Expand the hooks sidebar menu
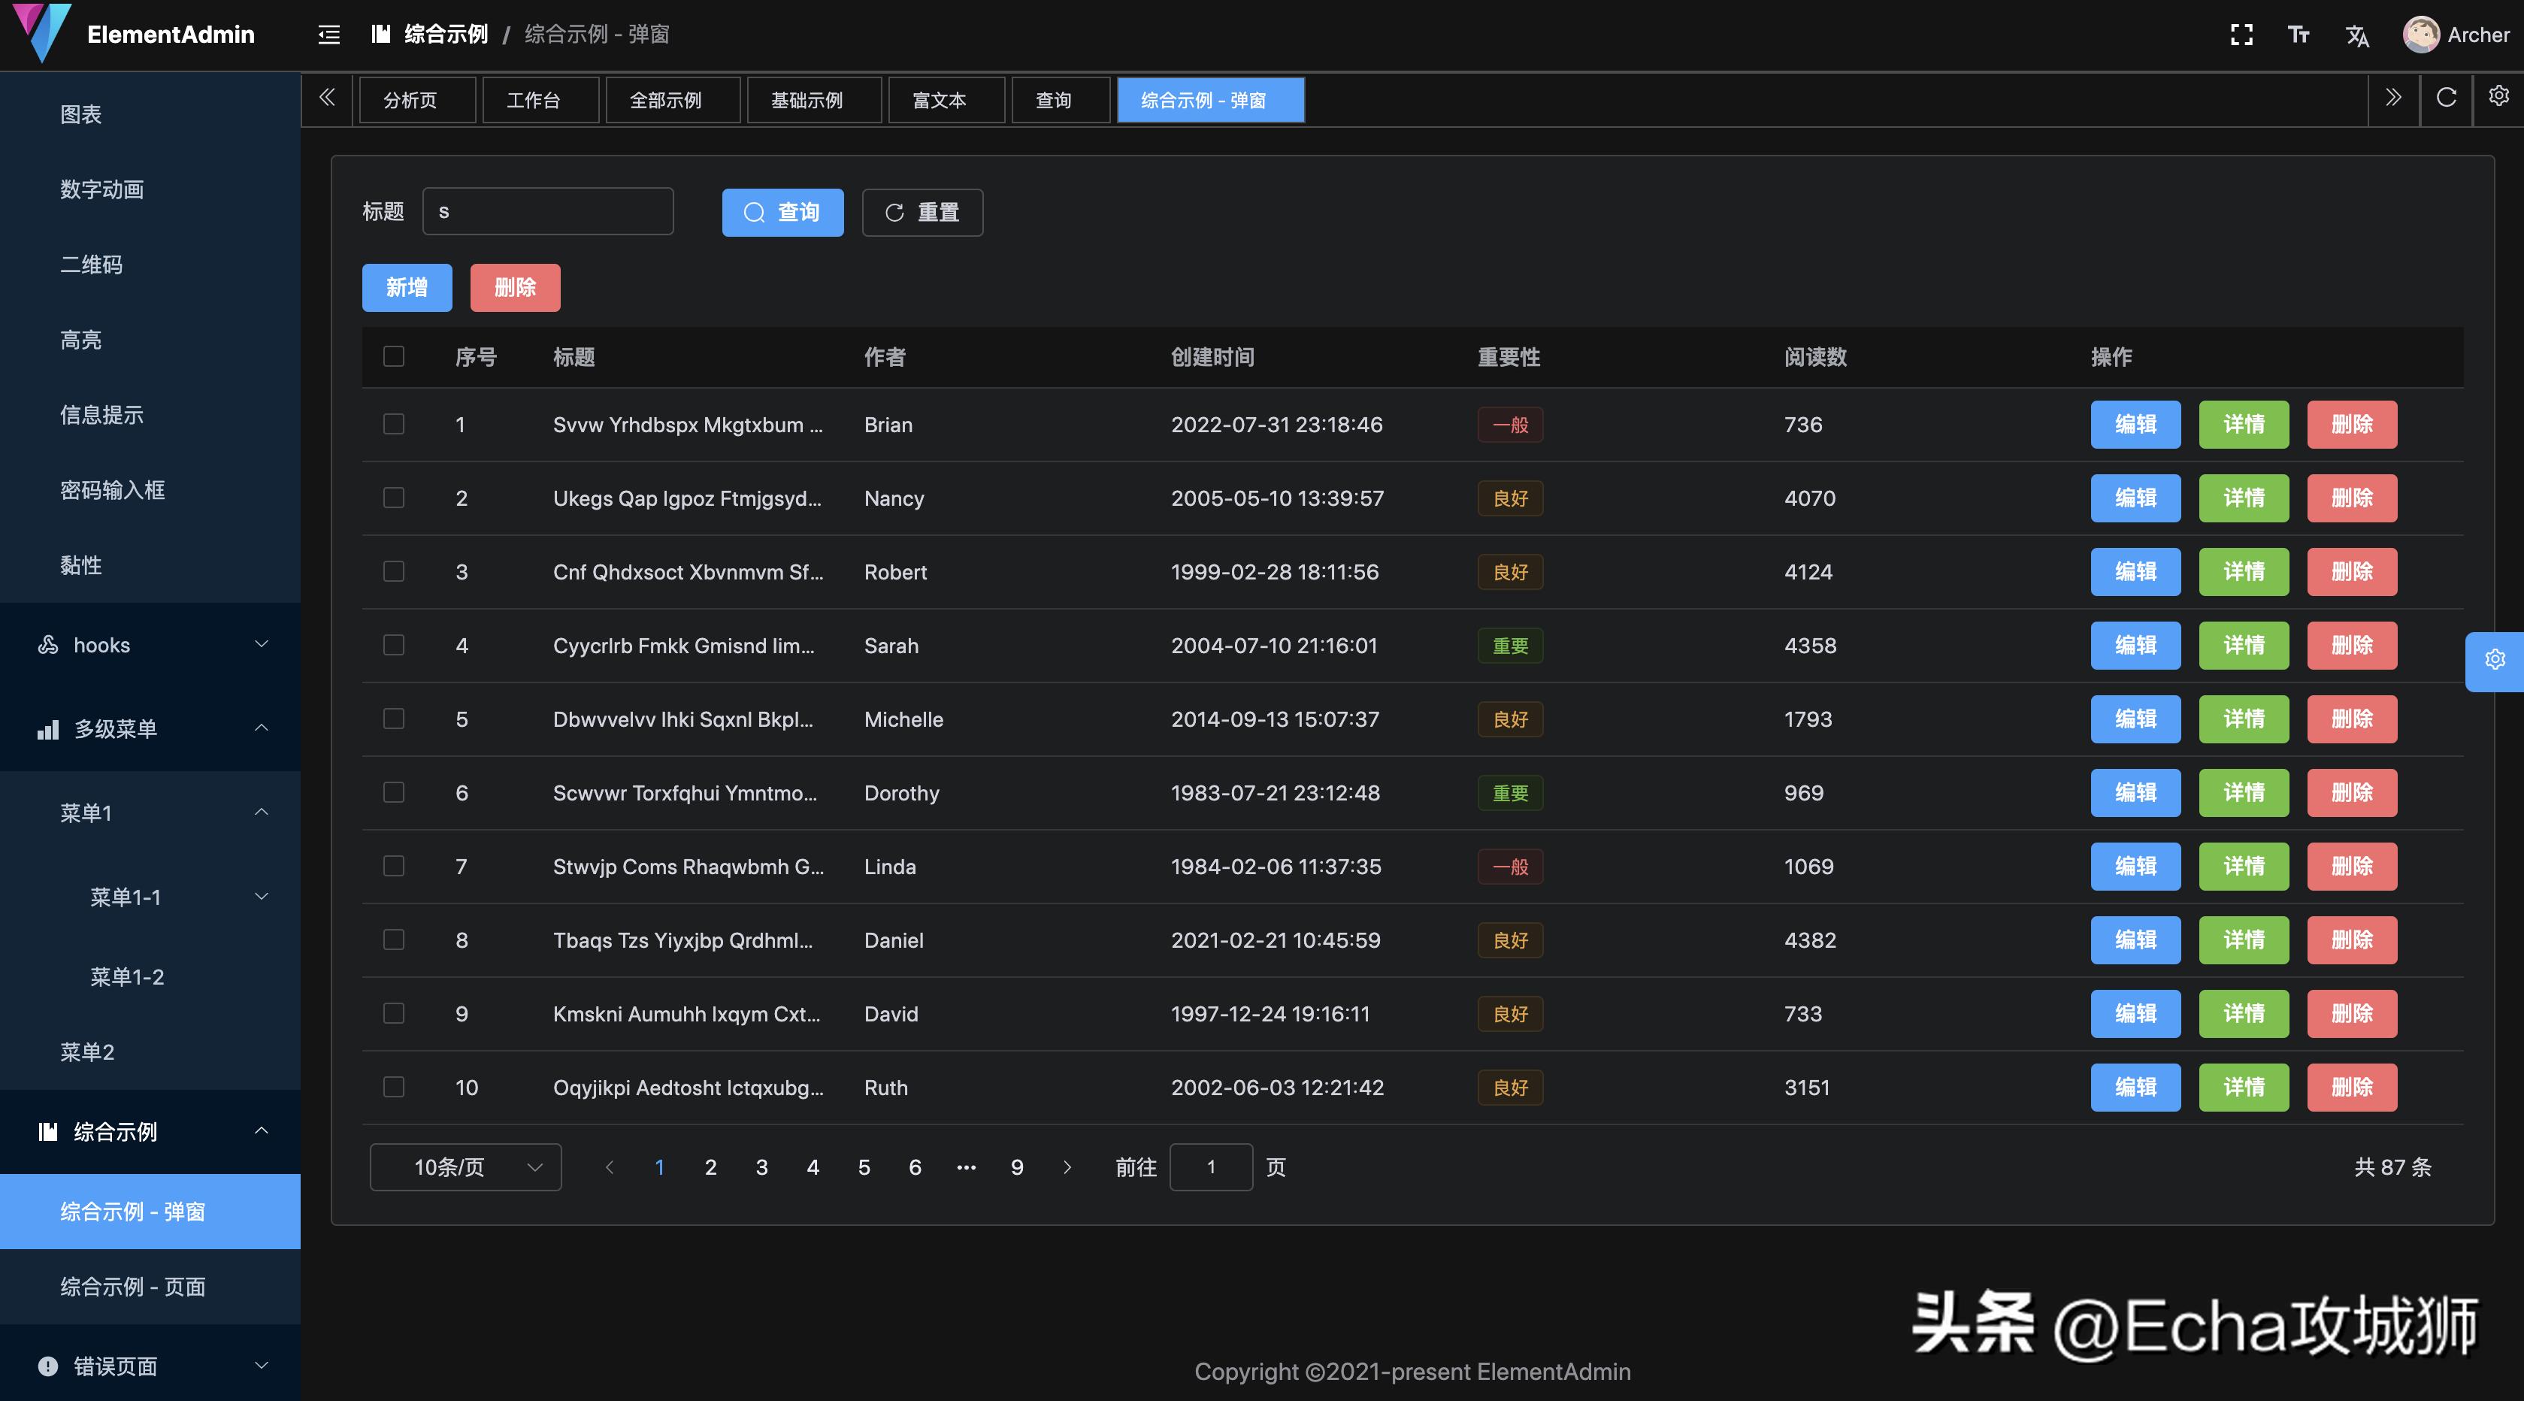Screen dimensions: 2524x1401 coord(151,645)
